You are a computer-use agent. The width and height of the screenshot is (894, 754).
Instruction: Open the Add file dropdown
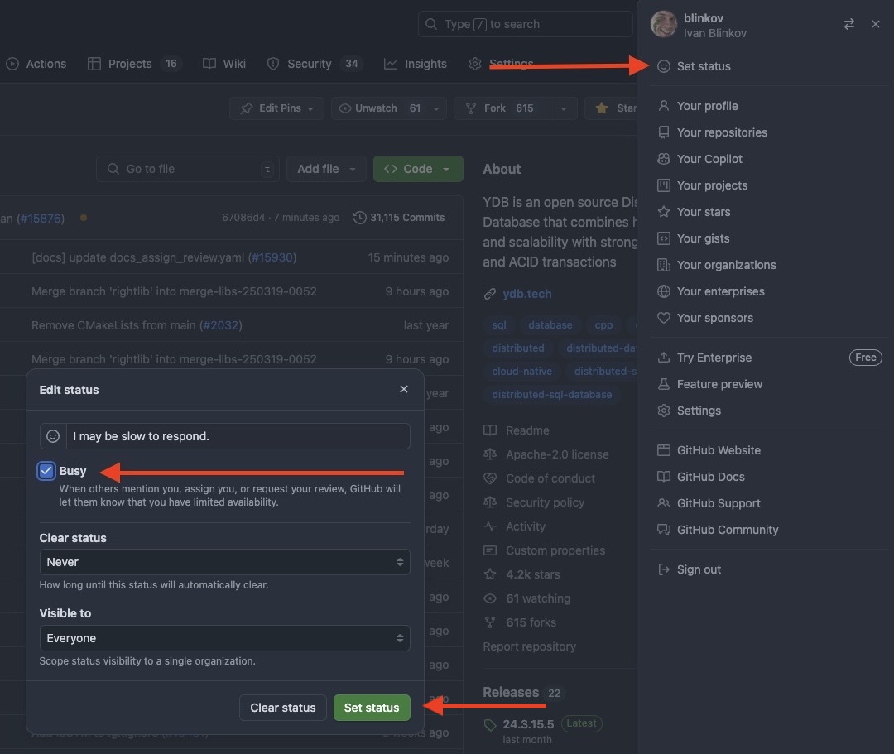(326, 169)
